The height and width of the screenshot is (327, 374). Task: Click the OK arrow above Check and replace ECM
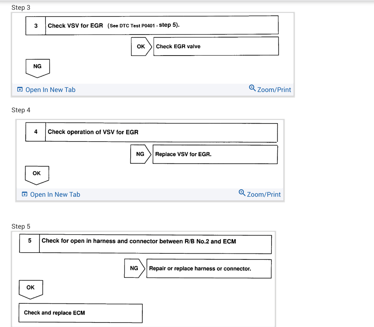(x=31, y=289)
